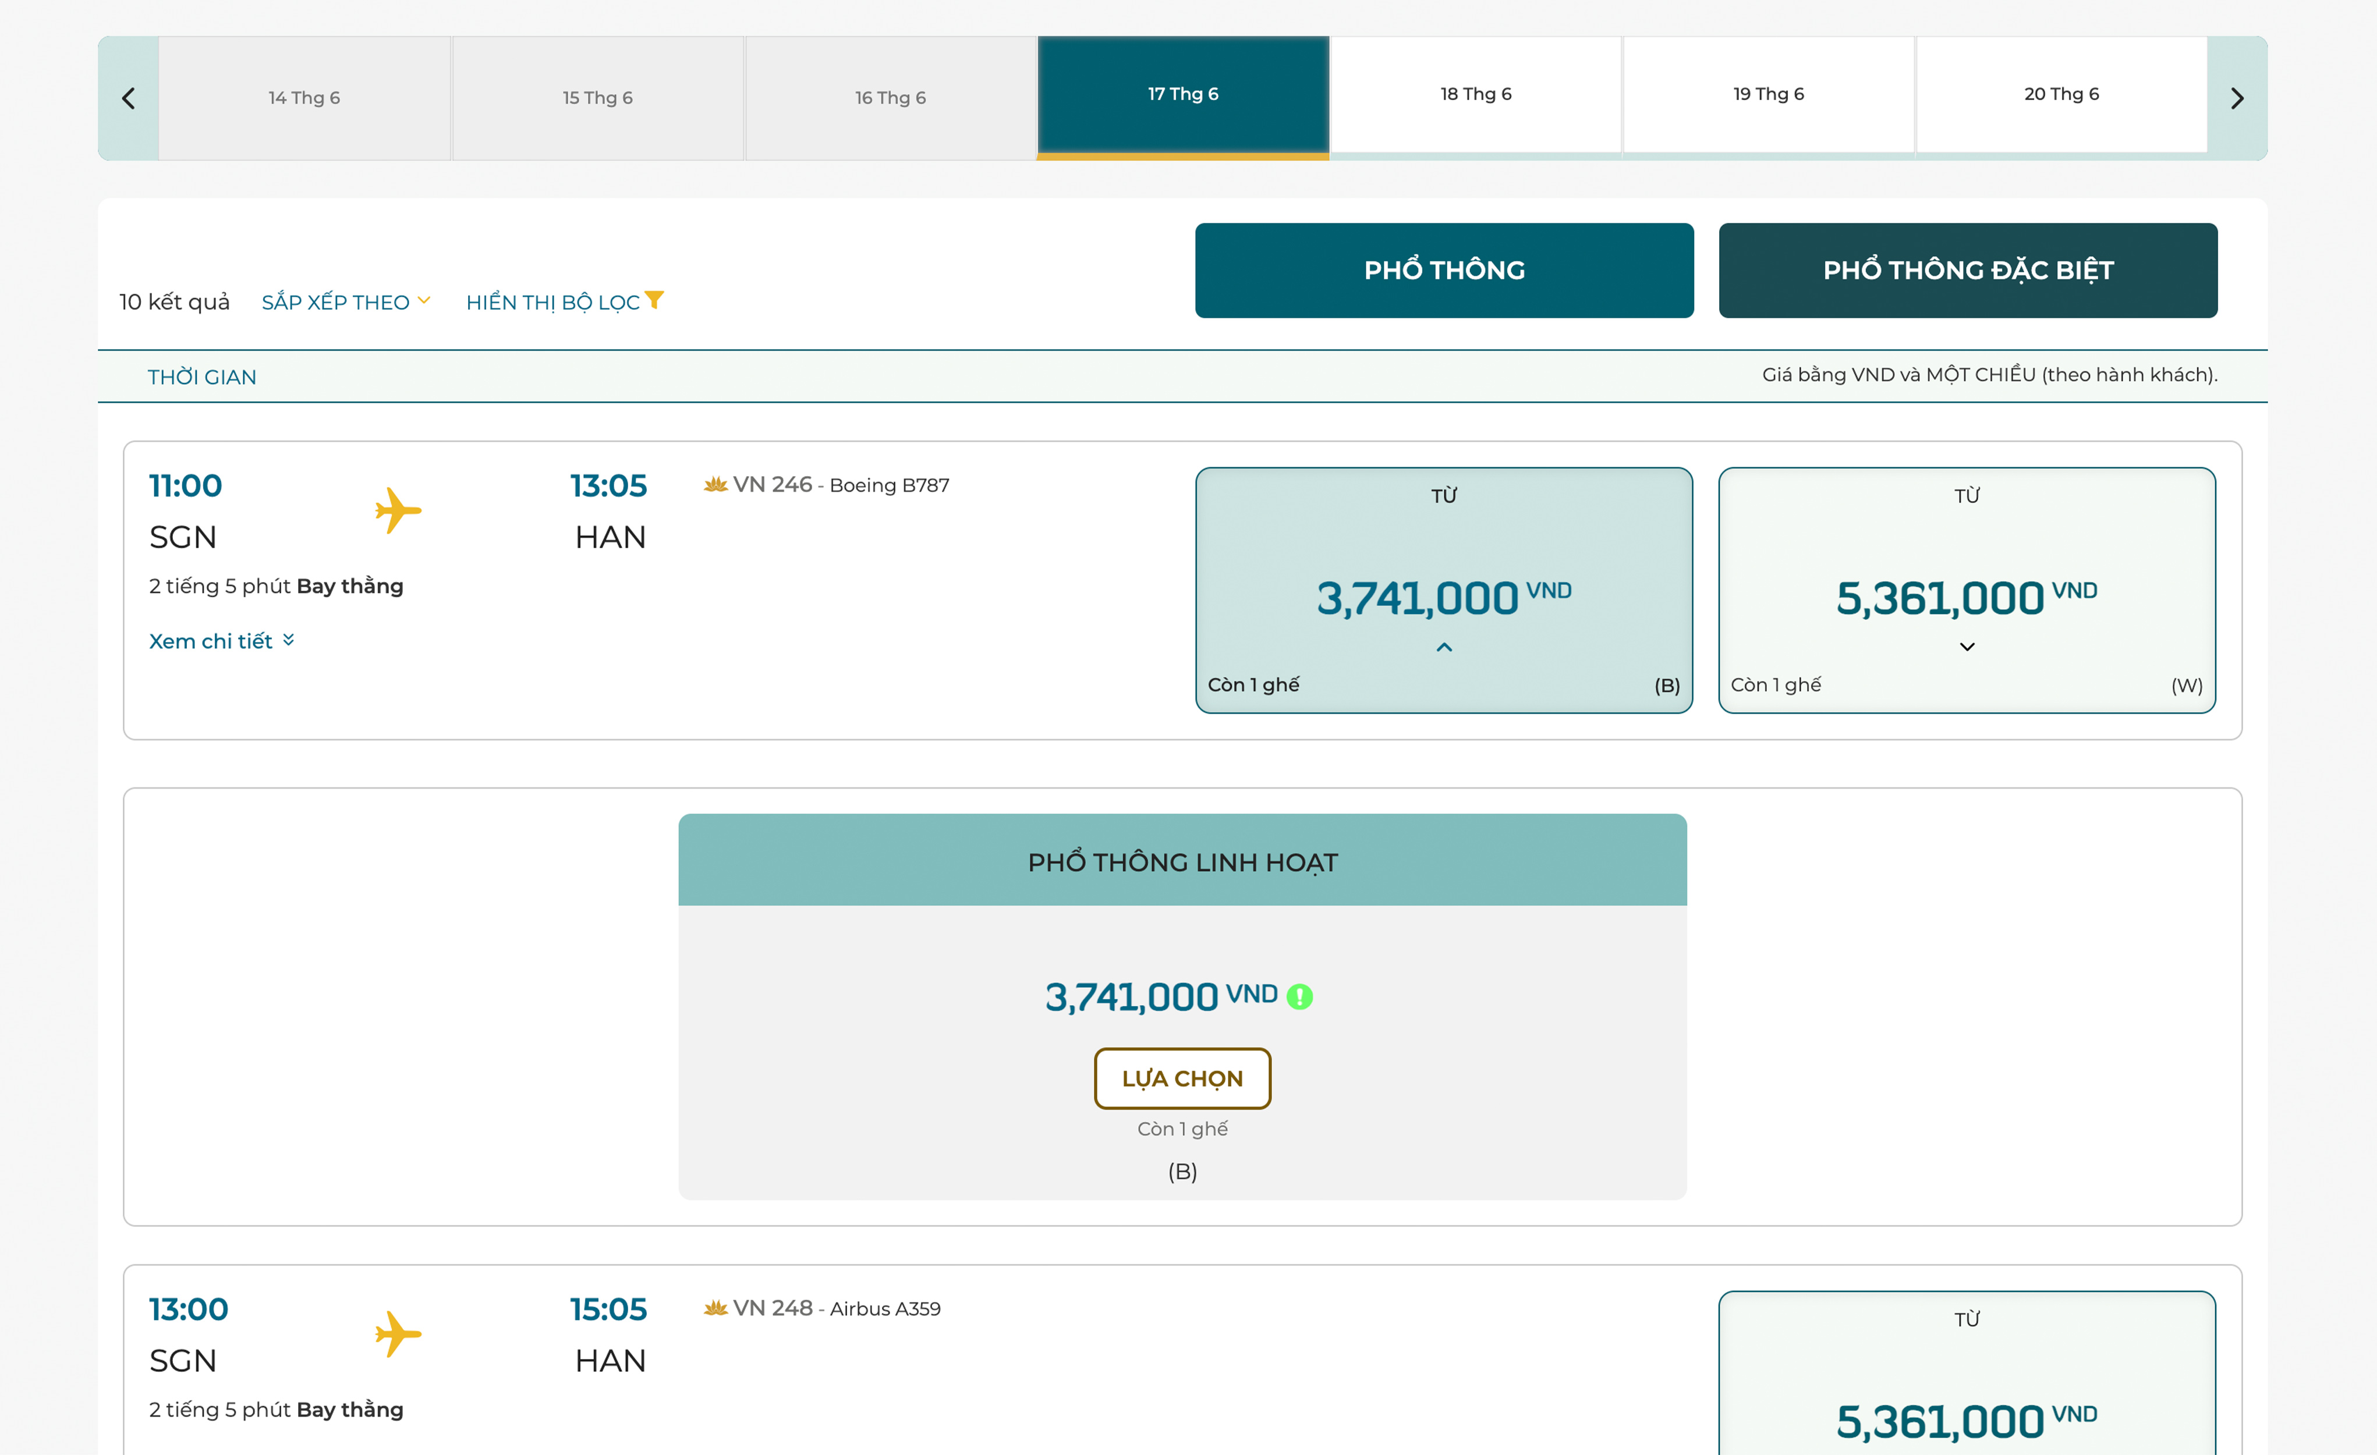Click the airplane icon on 11:00 flight
This screenshot has height=1455, width=2377.
click(398, 510)
